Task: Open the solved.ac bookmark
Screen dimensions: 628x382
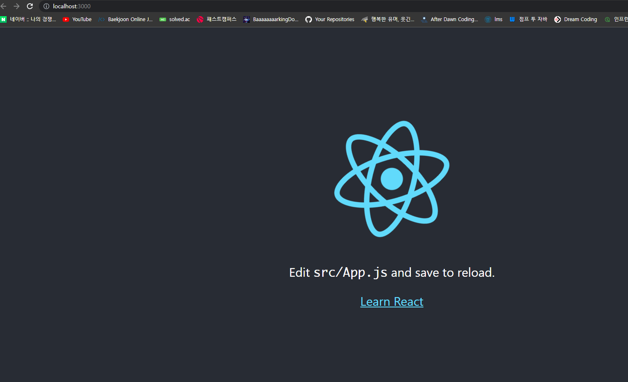Action: coord(175,19)
